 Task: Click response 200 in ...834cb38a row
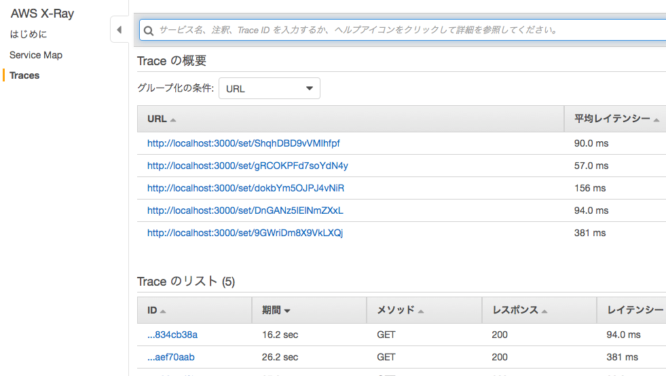[x=500, y=335]
